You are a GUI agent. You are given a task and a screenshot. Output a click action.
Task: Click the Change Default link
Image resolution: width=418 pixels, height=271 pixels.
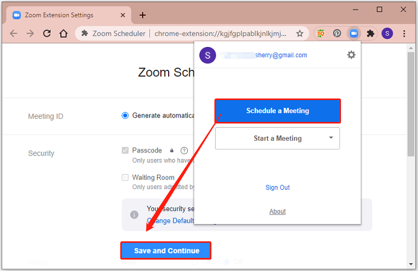coord(170,220)
